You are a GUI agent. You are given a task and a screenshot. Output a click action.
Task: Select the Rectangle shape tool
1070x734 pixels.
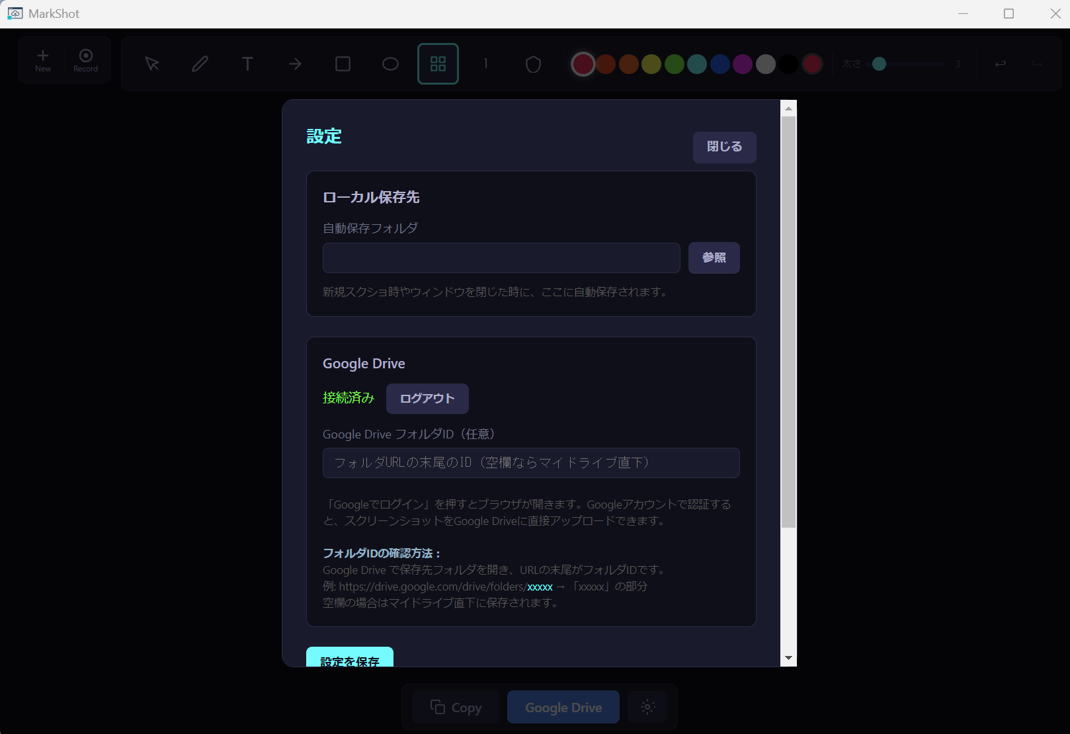pos(343,63)
